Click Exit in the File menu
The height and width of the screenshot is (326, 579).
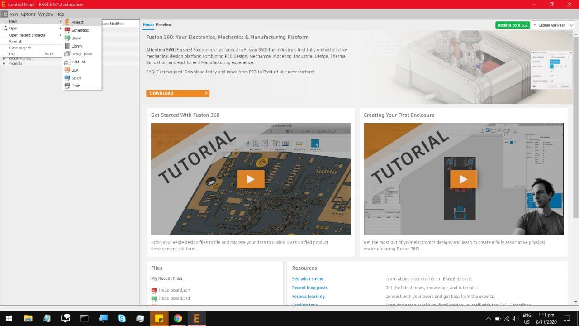click(x=31, y=54)
